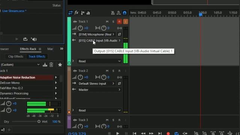Open the Custom effects preset dropdown
This screenshot has height=135, width=240.
[20, 64]
